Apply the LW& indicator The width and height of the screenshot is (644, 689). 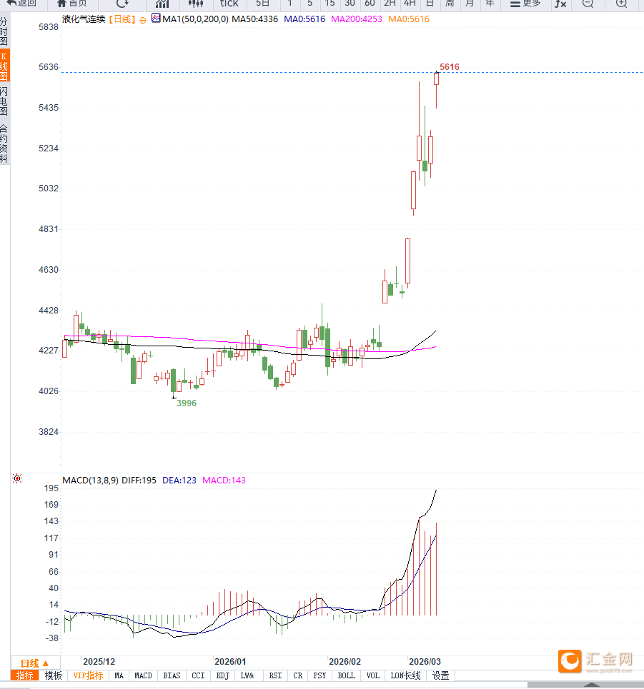(247, 675)
